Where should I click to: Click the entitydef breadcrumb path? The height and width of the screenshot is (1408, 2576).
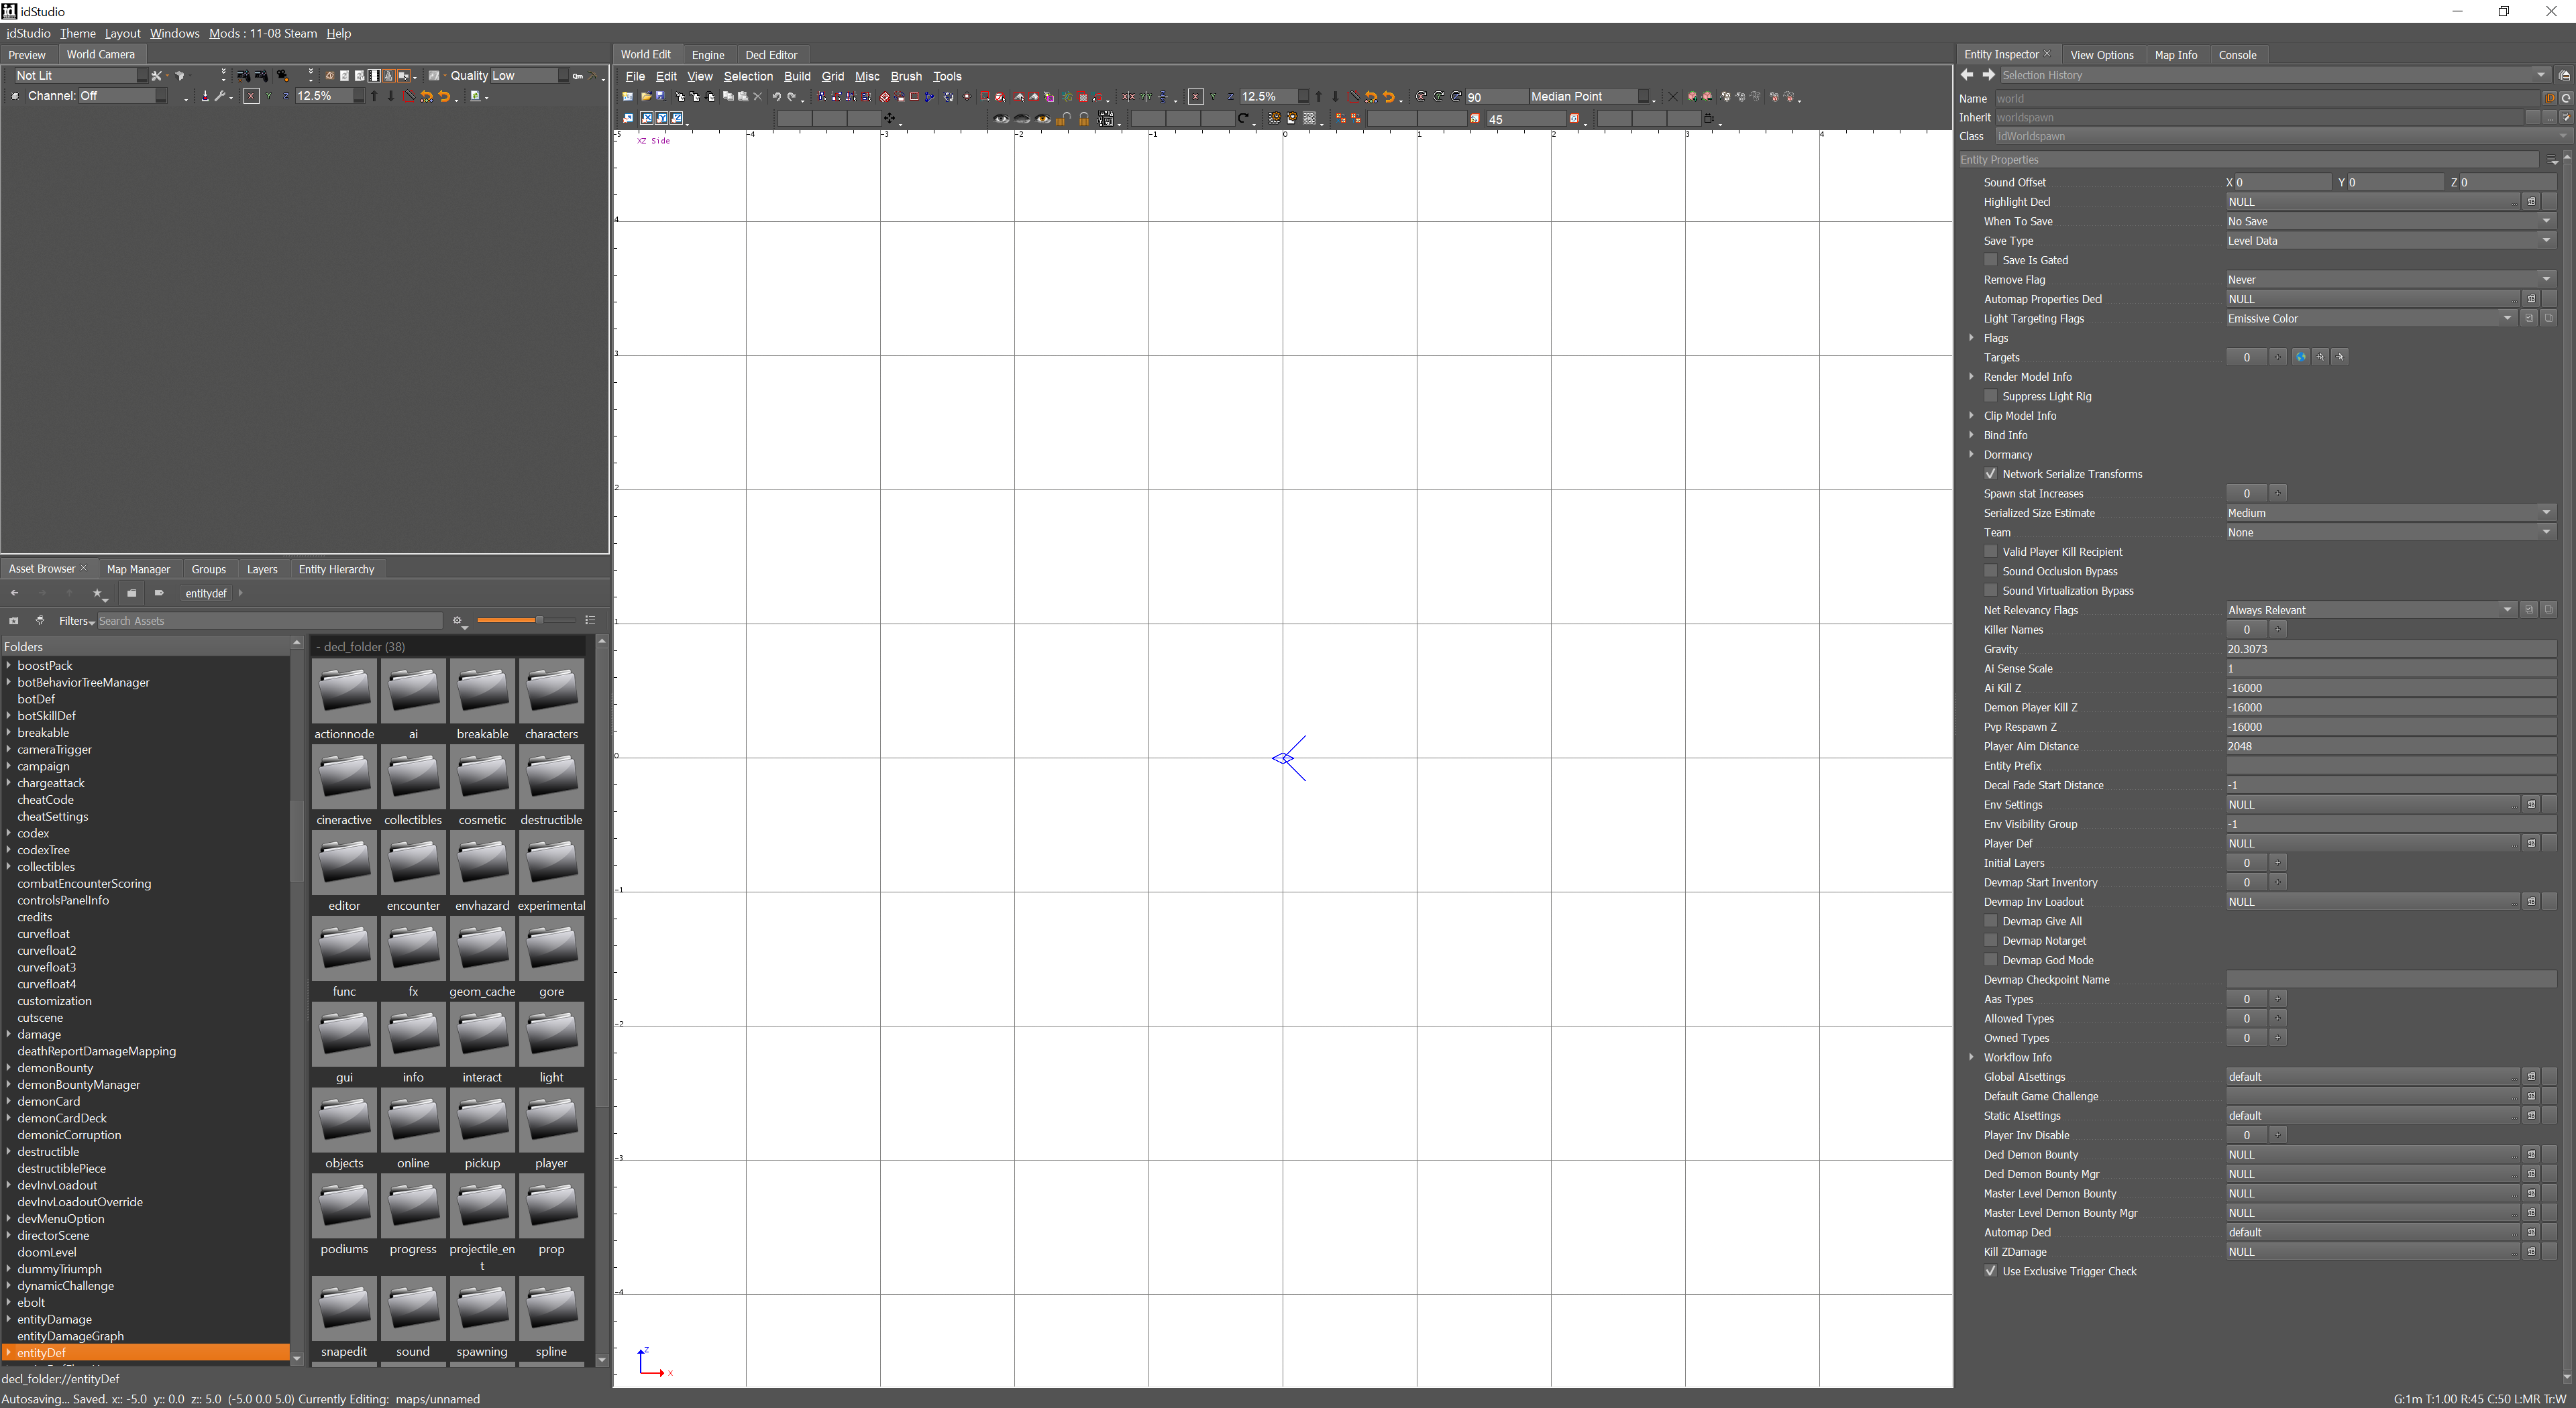pyautogui.click(x=206, y=593)
